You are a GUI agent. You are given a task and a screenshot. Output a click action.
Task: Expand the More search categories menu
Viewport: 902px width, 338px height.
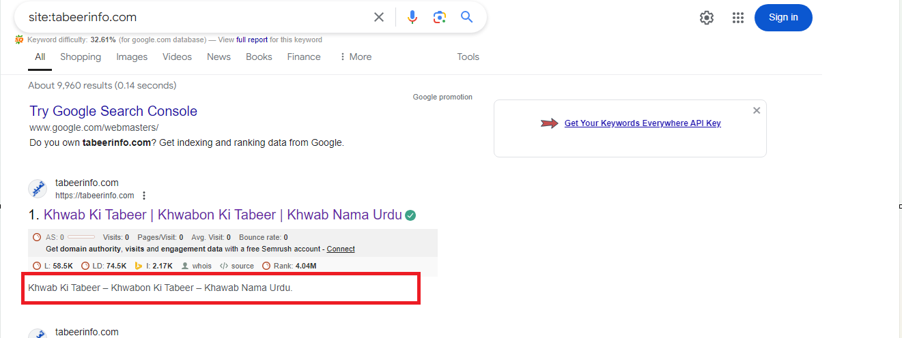[355, 57]
